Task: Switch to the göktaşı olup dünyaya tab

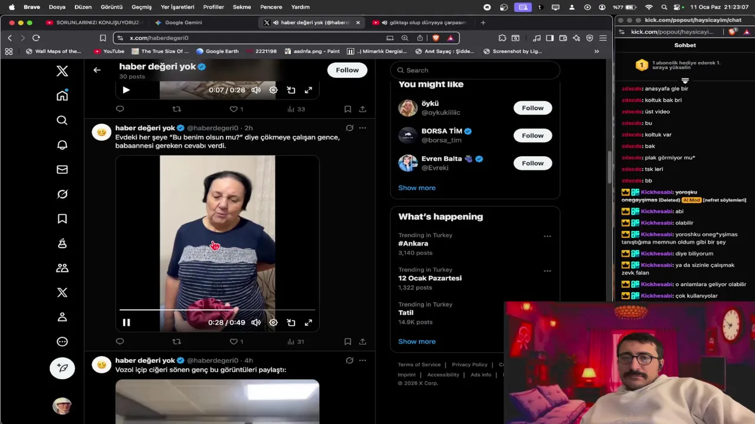Action: point(420,22)
